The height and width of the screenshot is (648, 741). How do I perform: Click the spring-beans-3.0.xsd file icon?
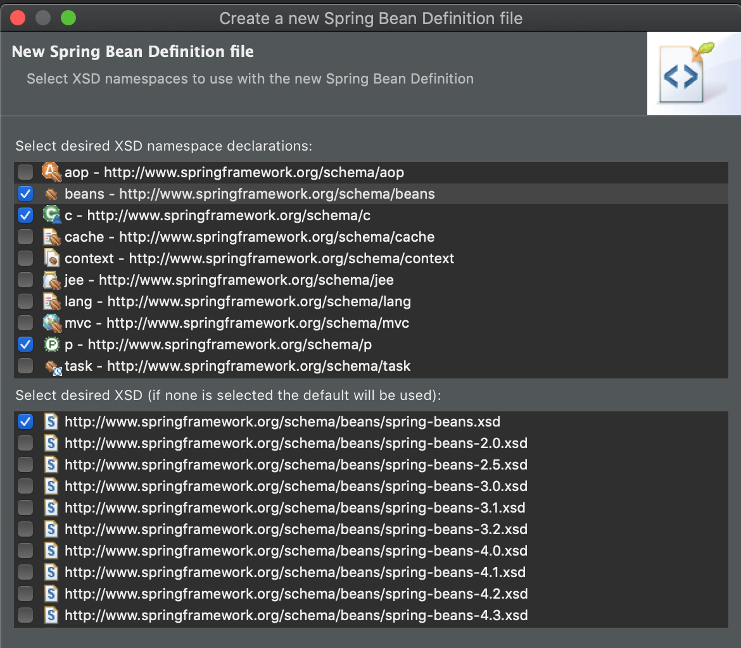(51, 486)
